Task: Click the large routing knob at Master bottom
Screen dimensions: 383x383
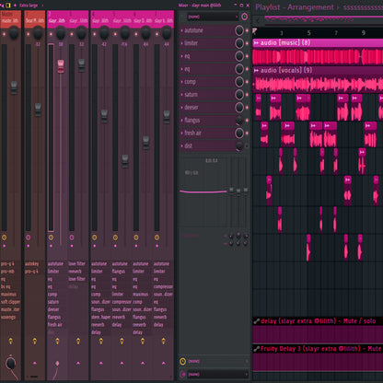Action: tap(11, 364)
